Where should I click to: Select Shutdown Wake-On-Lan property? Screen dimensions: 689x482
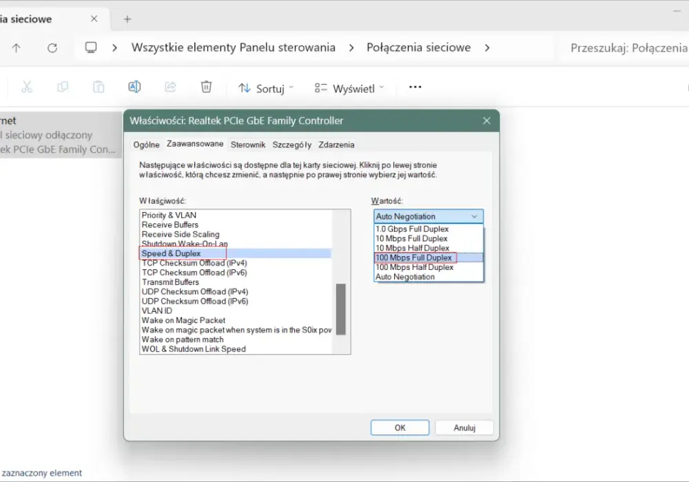point(236,244)
